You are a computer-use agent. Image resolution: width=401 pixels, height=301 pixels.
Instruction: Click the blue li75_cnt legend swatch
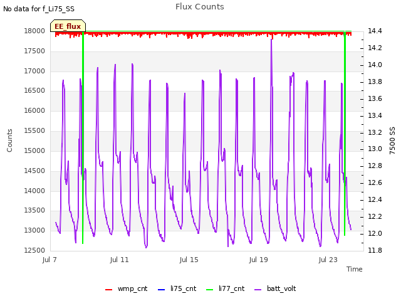pos(162,290)
